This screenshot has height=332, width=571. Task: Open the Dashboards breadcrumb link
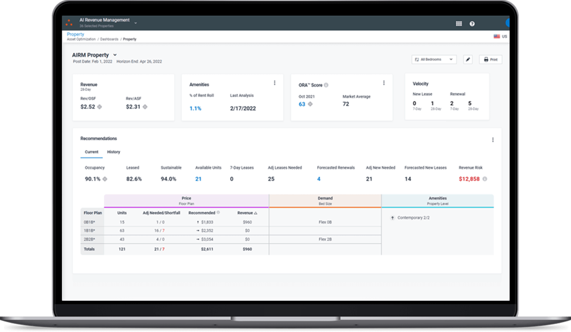109,39
